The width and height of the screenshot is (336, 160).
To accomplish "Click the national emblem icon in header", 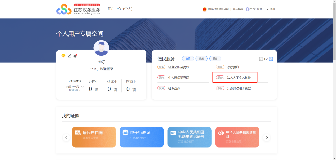I will [x=204, y=9].
